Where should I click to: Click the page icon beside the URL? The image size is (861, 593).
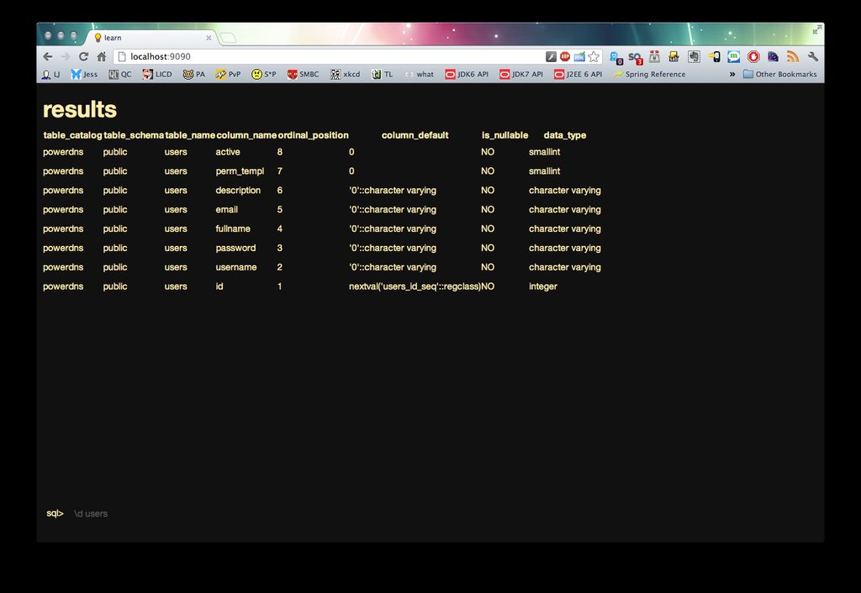click(122, 56)
